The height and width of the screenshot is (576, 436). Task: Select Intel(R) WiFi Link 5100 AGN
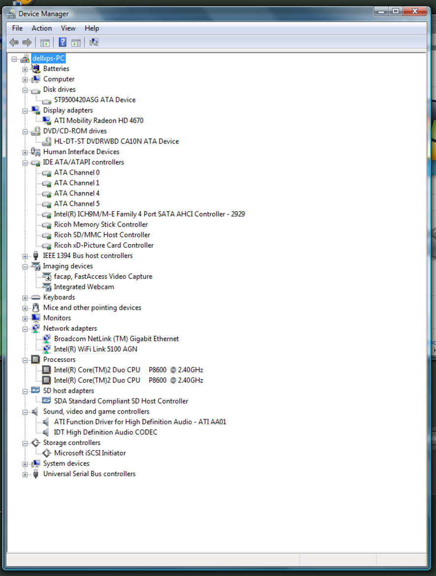point(95,350)
